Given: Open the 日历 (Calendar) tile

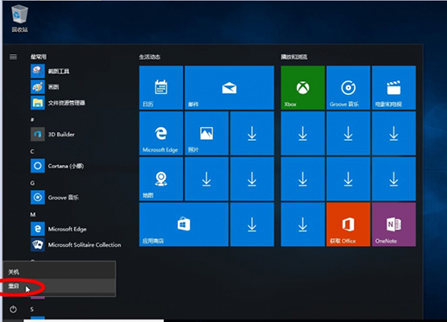Looking at the screenshot, I should tap(161, 88).
